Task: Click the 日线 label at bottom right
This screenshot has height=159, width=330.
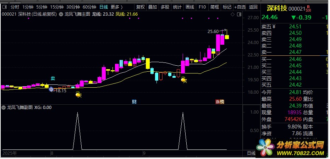Action: click(251, 153)
